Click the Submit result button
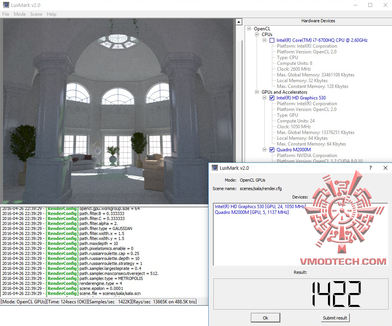This screenshot has height=326, width=392. click(335, 318)
